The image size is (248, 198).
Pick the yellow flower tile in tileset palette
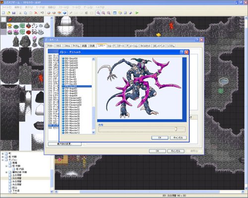[10, 26]
